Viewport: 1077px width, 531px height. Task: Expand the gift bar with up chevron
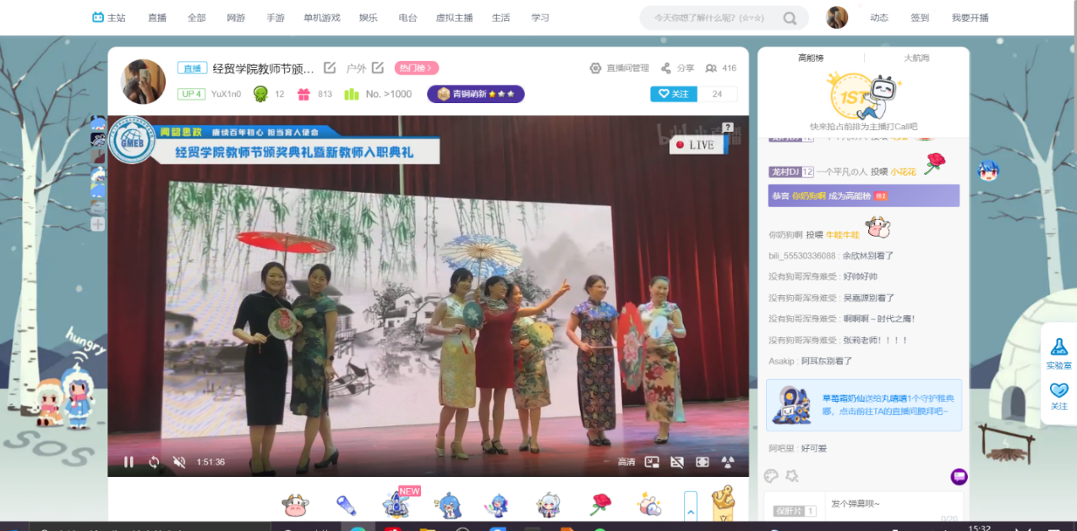691,511
